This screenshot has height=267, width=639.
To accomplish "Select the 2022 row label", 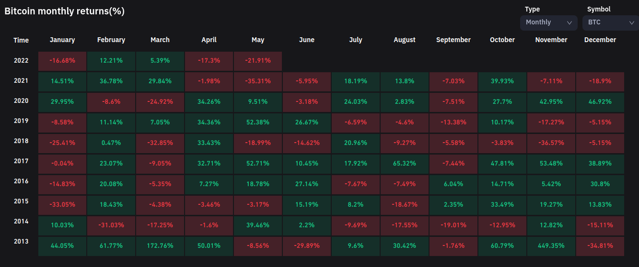I will (21, 61).
